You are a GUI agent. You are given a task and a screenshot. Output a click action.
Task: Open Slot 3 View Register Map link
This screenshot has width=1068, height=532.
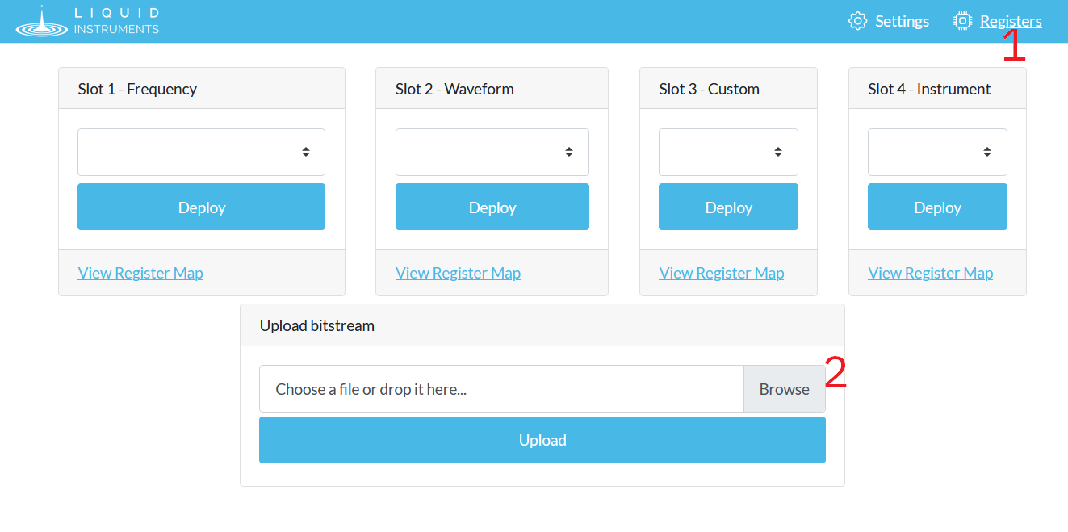pos(721,273)
